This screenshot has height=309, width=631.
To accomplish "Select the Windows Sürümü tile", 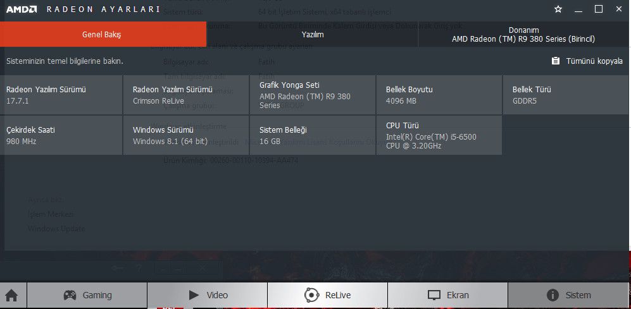I will (x=186, y=135).
